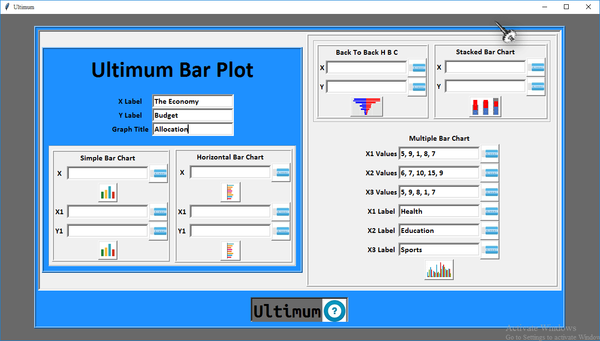Click eraser beside Simple Bar Chart Y1 field
The height and width of the screenshot is (341, 600).
[x=158, y=231]
